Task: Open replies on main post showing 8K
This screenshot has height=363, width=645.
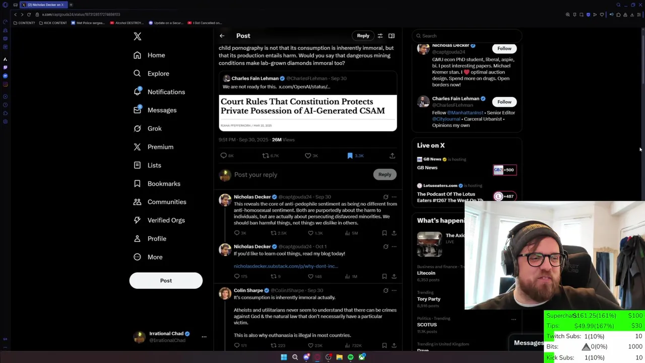Action: click(x=227, y=156)
